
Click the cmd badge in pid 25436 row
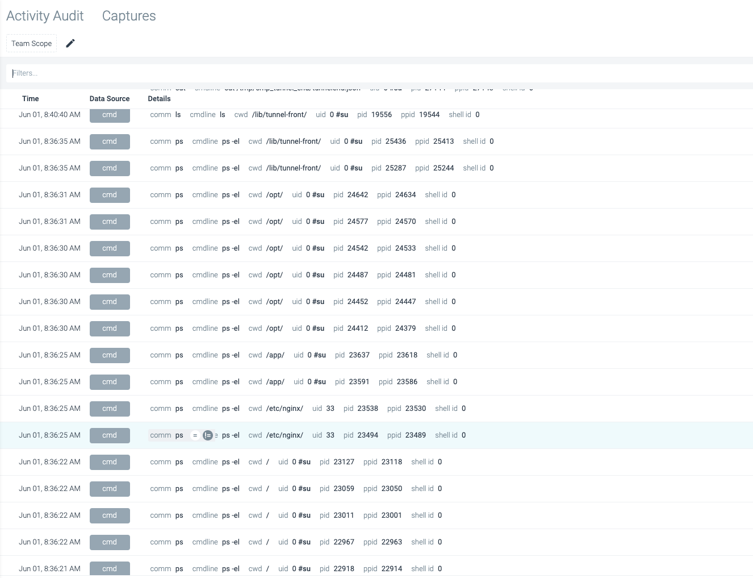(110, 142)
